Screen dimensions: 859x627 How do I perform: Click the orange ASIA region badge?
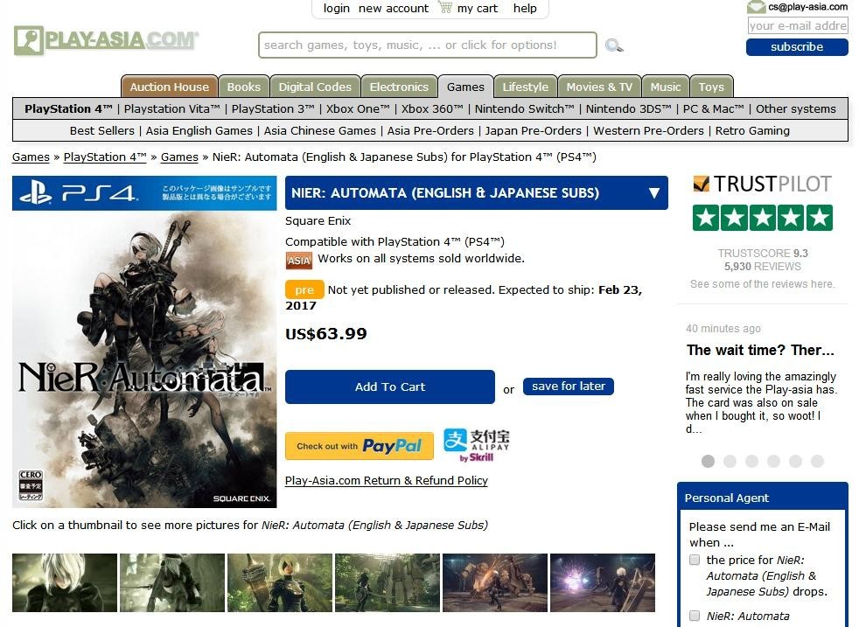pyautogui.click(x=298, y=260)
